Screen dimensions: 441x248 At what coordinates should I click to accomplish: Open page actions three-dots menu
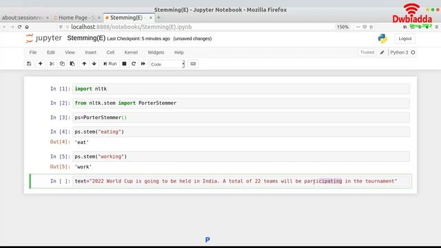point(358,27)
